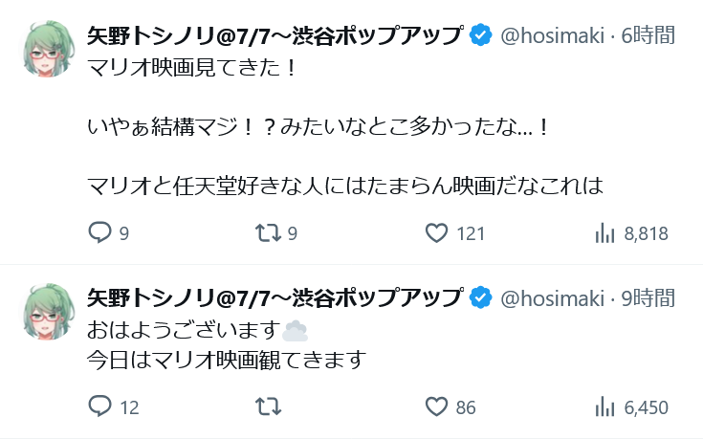This screenshot has height=439, width=703.
Task: Like the tweet with 86 likes
Action: tap(437, 406)
